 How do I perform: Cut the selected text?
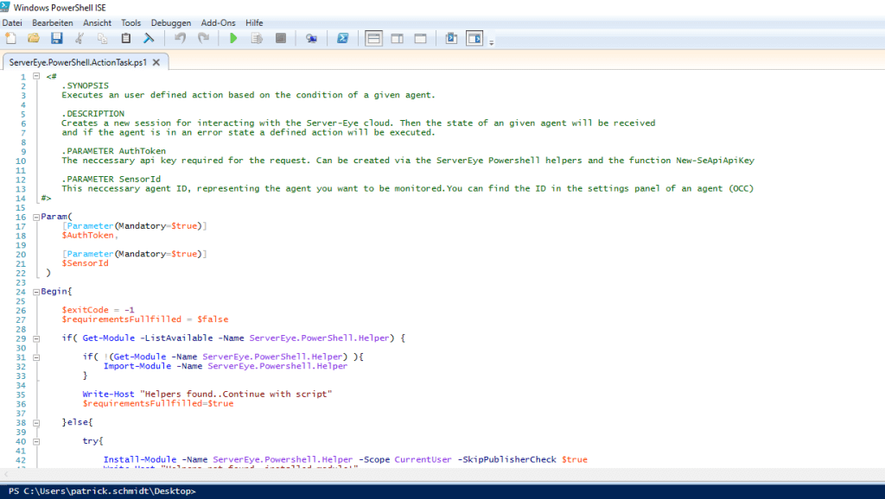coord(79,38)
